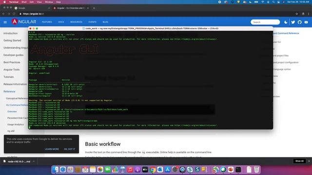Open the Window menu
The width and height of the screenshot is (312, 175).
(49, 2)
